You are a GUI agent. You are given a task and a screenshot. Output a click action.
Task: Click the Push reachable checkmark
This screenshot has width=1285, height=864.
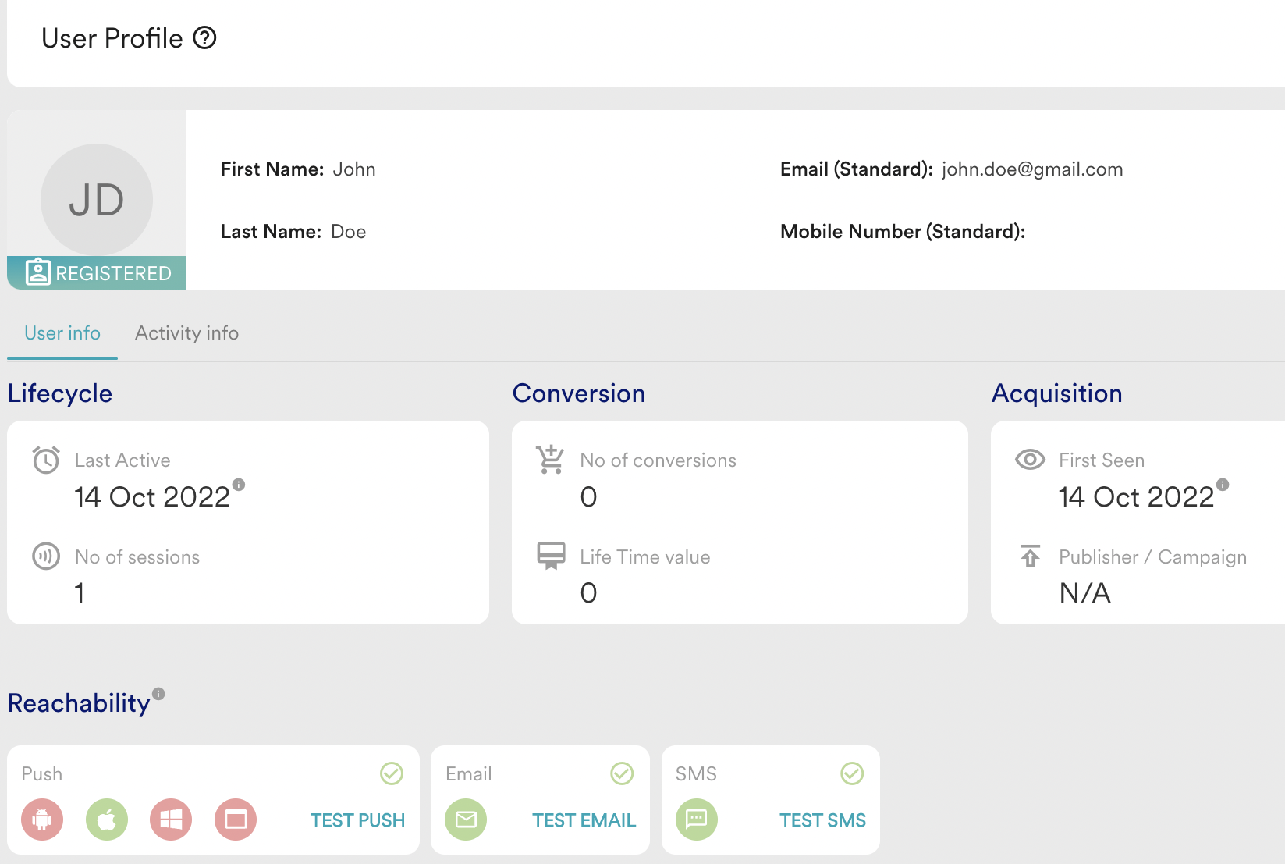(x=392, y=773)
